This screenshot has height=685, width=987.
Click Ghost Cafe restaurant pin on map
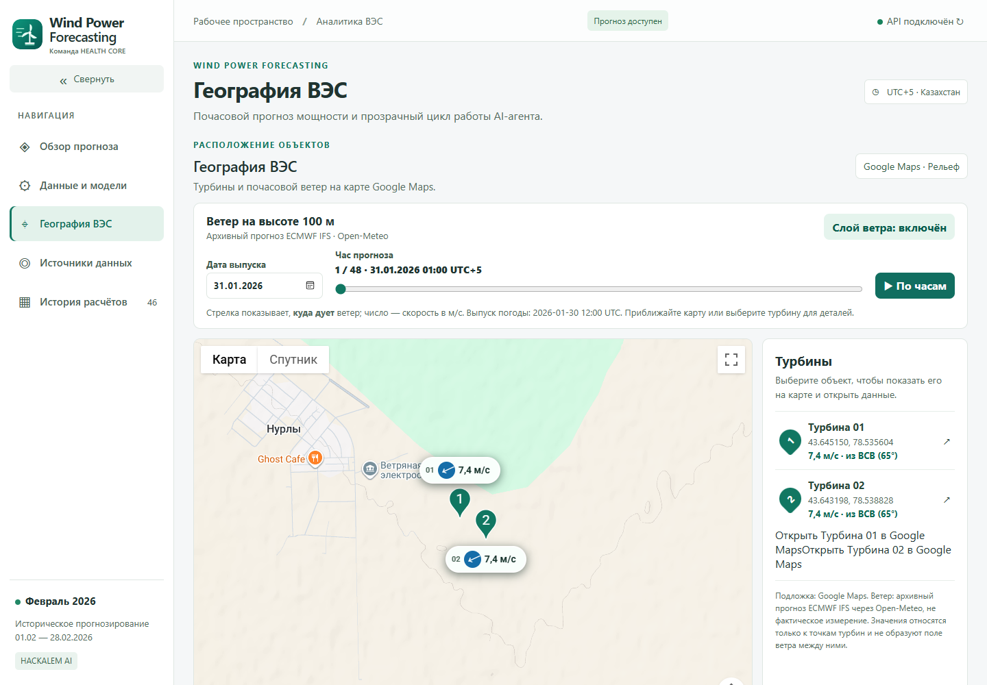click(x=315, y=458)
